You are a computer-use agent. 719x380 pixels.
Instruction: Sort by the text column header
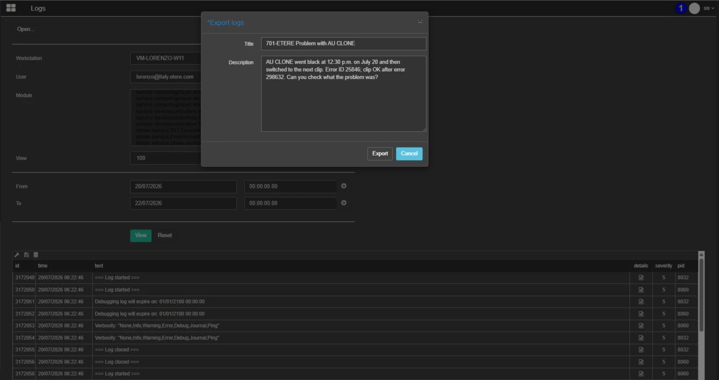(x=99, y=266)
